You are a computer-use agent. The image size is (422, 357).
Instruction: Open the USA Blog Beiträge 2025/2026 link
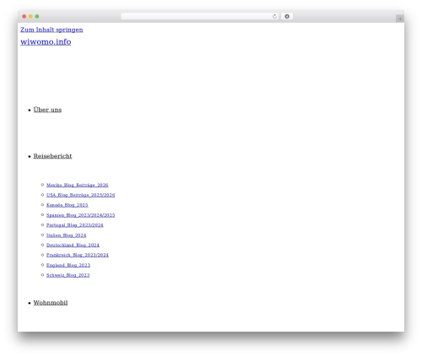pos(80,195)
